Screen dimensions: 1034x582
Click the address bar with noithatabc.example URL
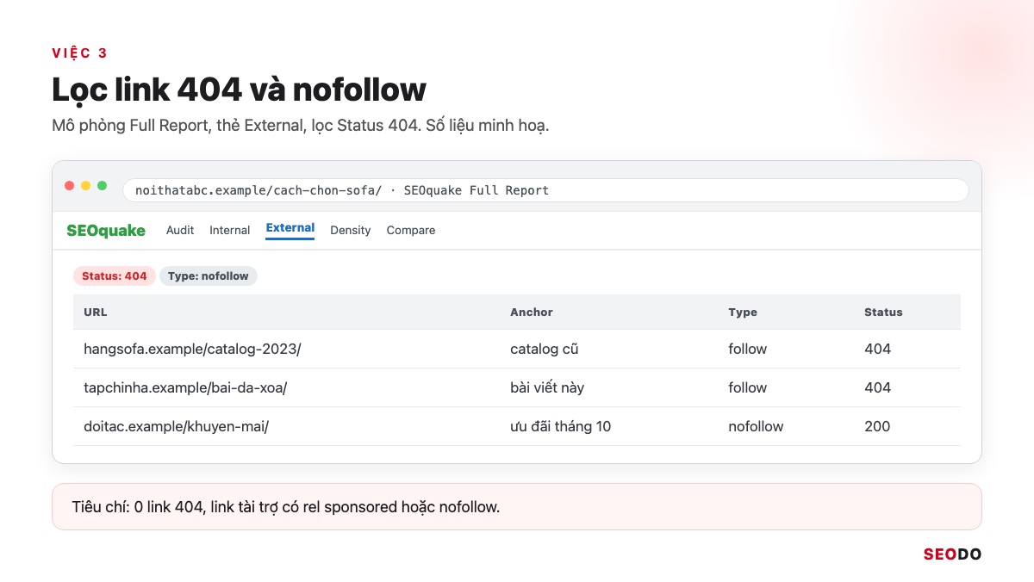pyautogui.click(x=545, y=190)
